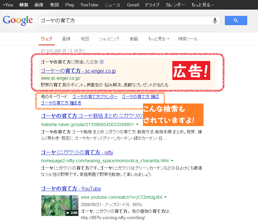Screen dimensions: 258x221
Task: Click the Google logo
Action: click(18, 21)
